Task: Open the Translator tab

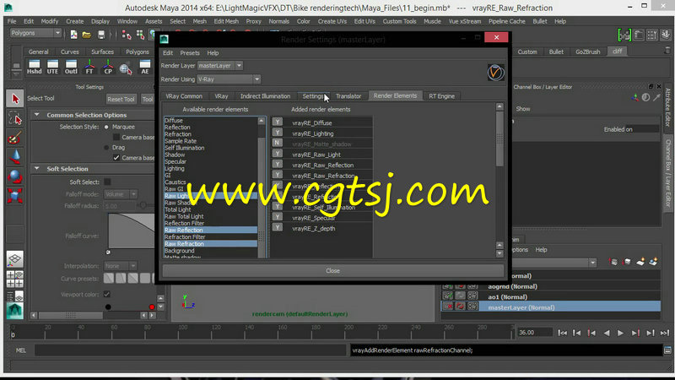Action: [x=348, y=96]
